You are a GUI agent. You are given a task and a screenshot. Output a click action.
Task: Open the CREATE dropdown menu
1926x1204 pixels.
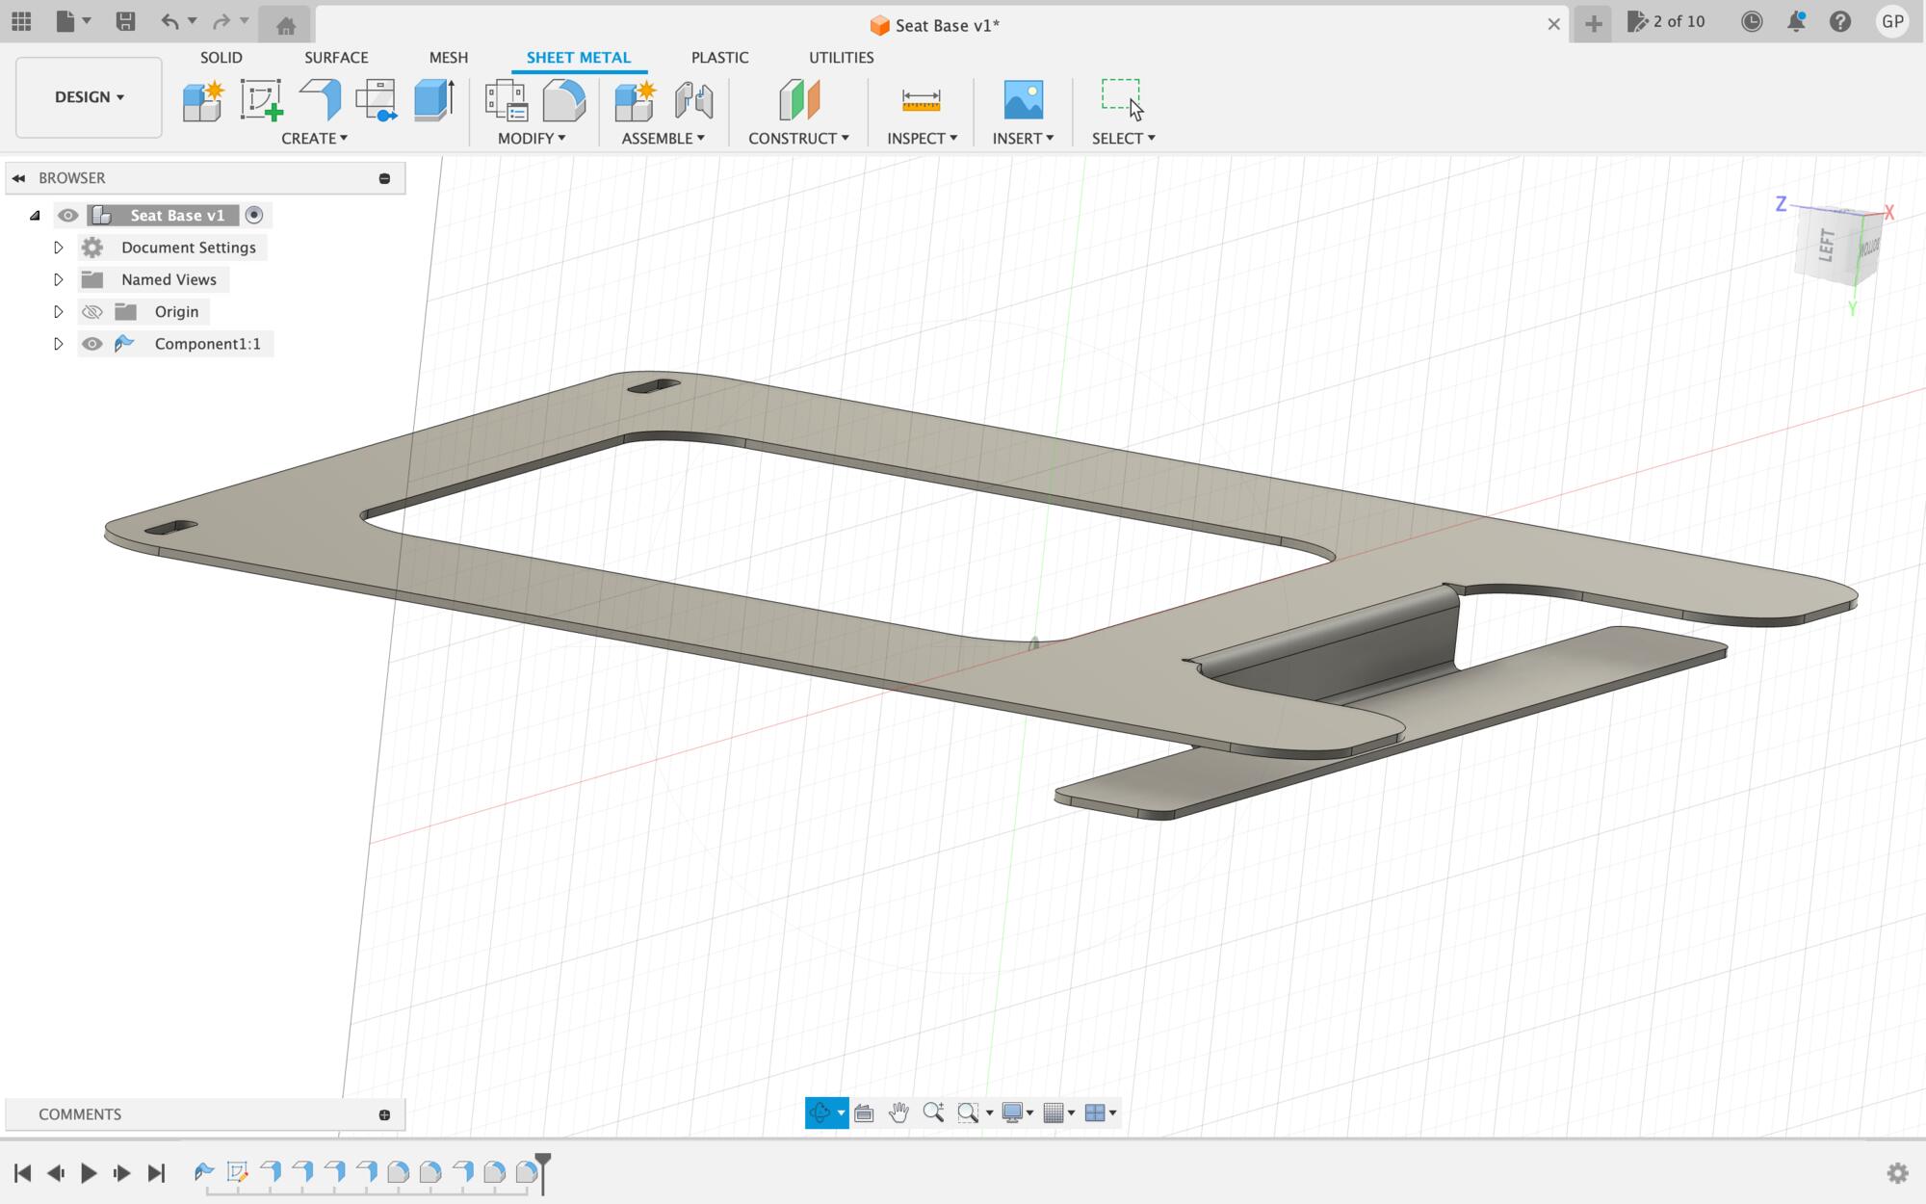pos(314,139)
